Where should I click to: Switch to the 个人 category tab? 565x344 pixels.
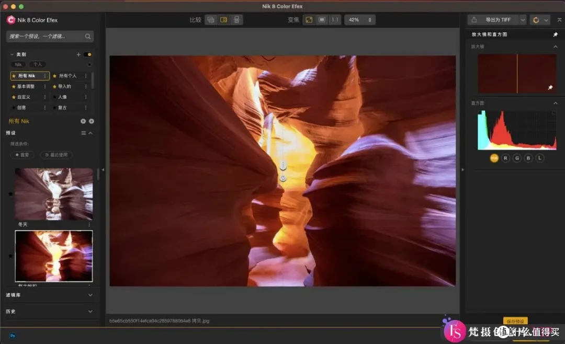[x=37, y=65]
